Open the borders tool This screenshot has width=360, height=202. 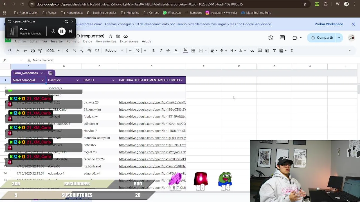[193, 50]
